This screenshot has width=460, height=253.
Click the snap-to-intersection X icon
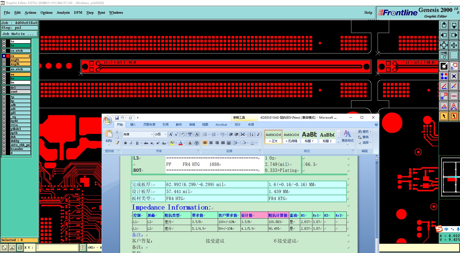tap(454, 76)
